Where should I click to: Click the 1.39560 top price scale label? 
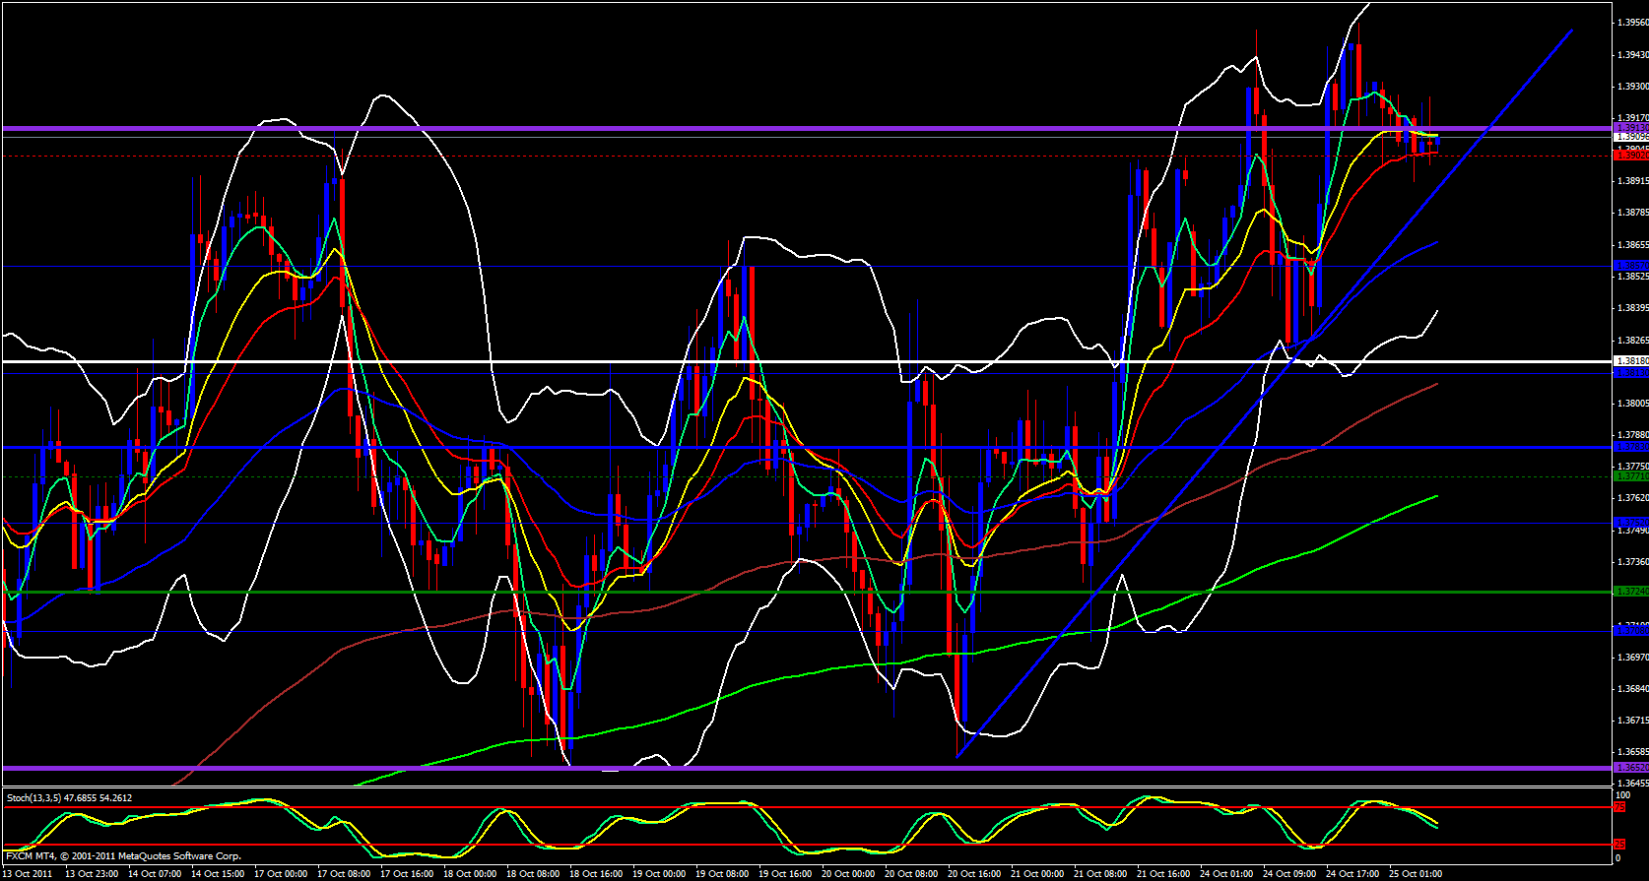(x=1630, y=23)
